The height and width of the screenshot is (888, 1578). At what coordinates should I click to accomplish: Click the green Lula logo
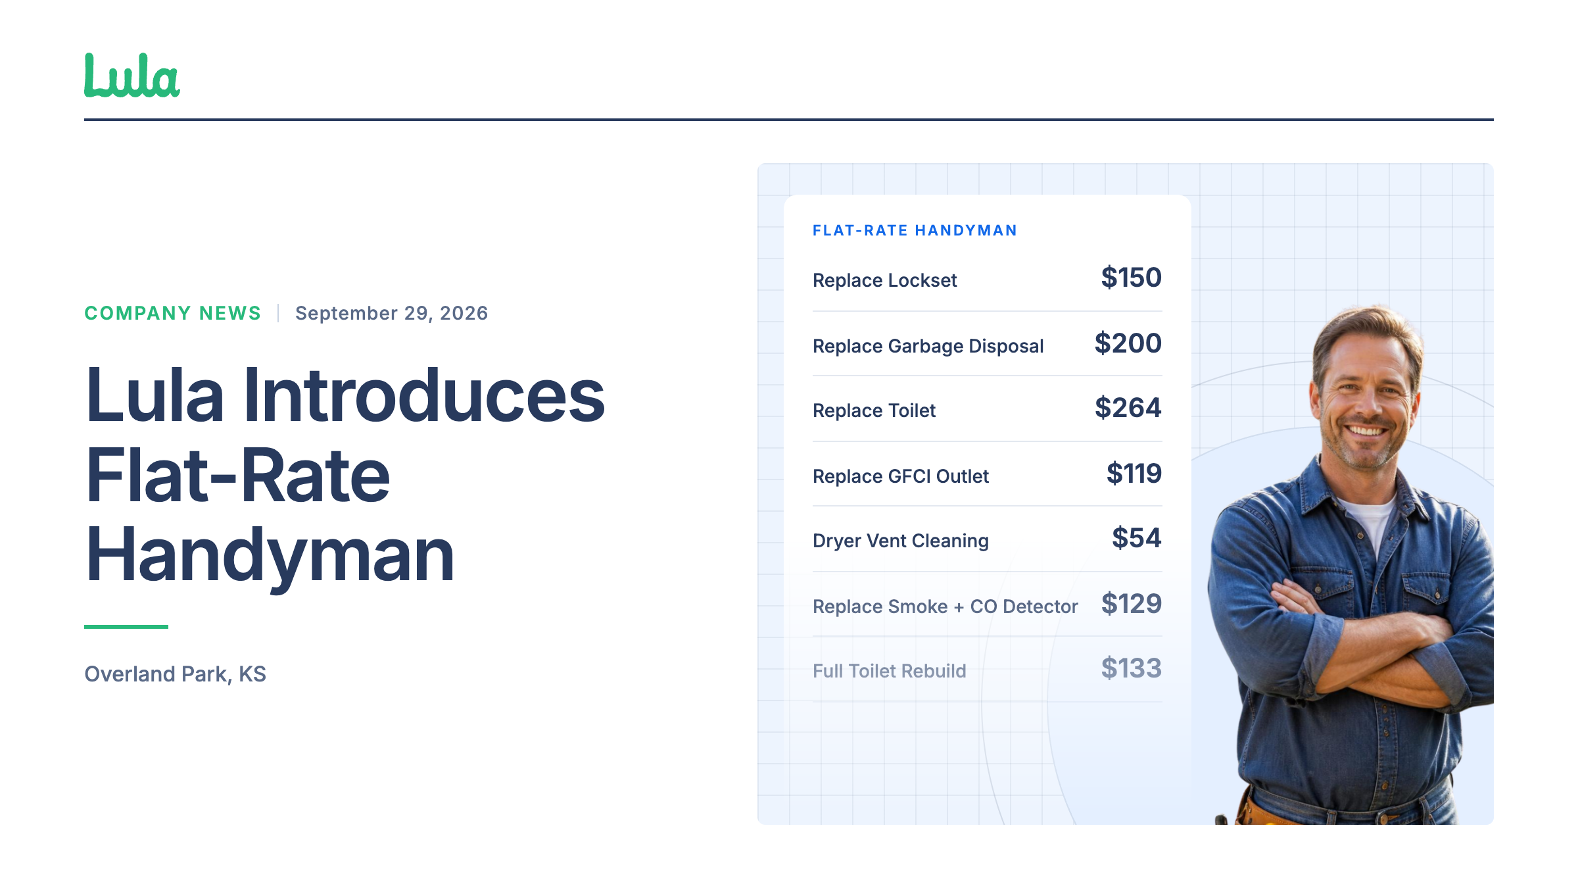coord(131,76)
